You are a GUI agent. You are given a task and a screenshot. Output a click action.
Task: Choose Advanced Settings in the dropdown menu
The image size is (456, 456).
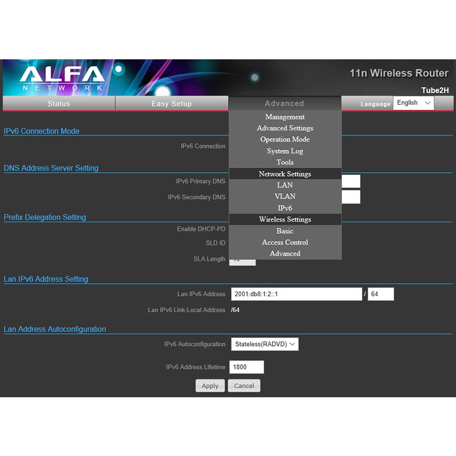point(285,128)
